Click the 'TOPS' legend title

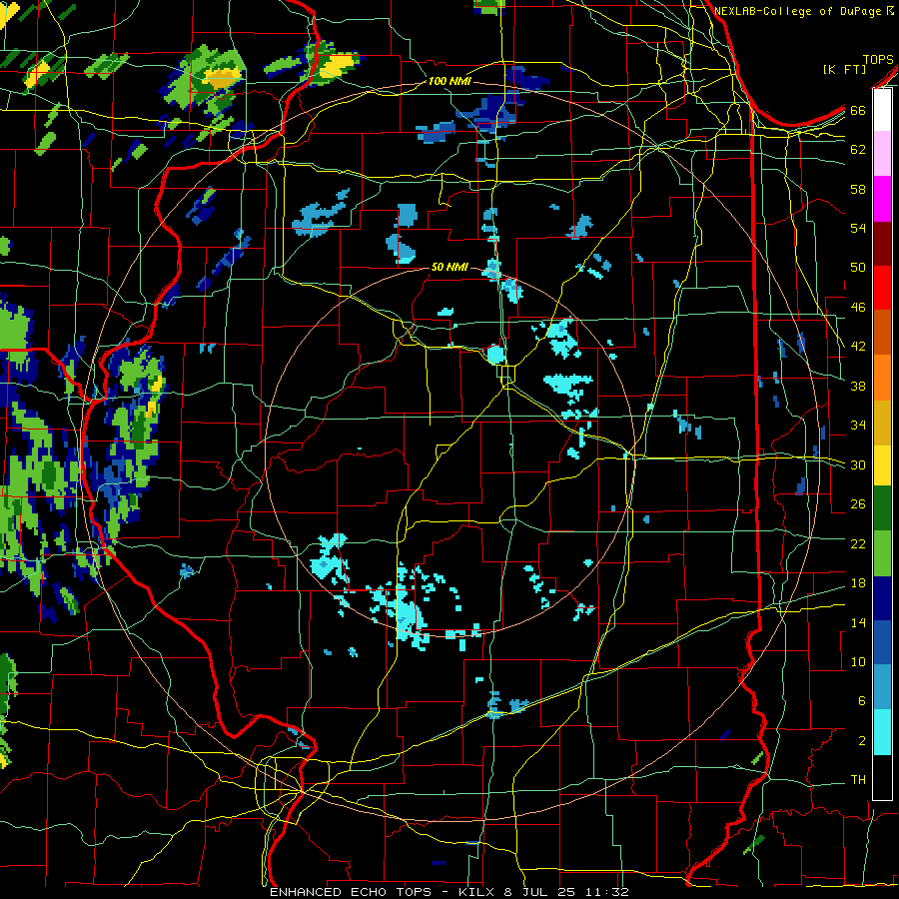point(878,60)
